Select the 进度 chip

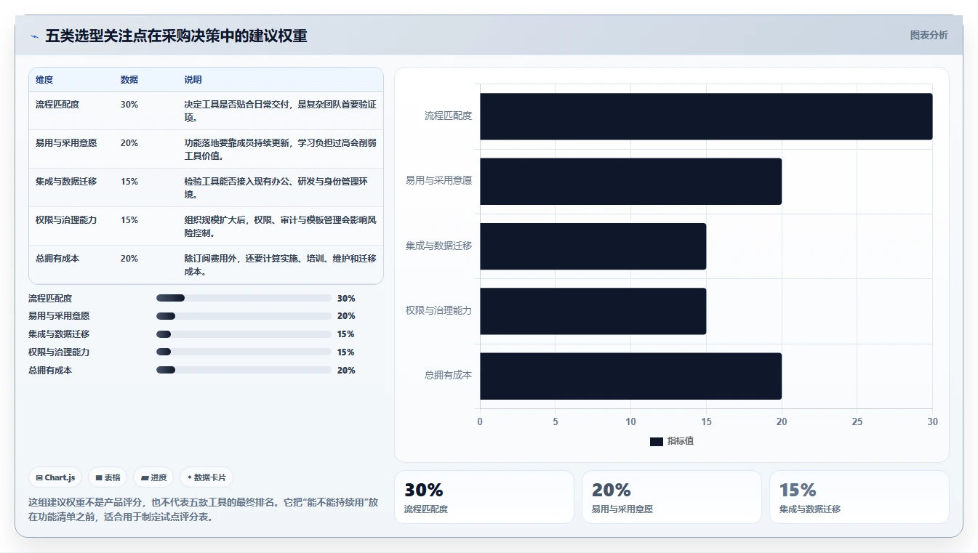pos(153,477)
